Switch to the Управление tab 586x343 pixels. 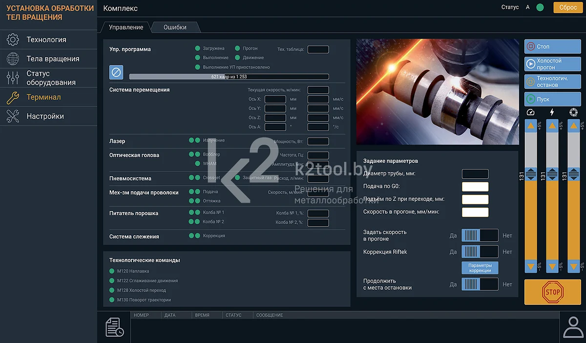[x=126, y=27]
